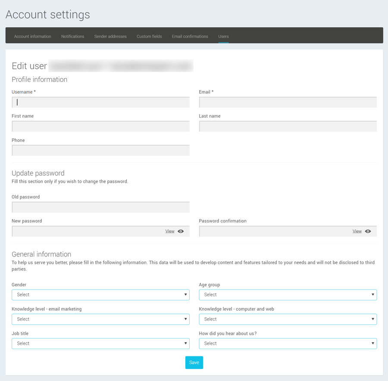The height and width of the screenshot is (381, 388).
Task: Open Knowledge level email marketing dropdown
Action: [x=100, y=319]
